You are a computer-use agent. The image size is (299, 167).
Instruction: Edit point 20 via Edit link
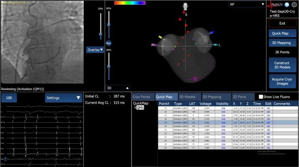pos(268,126)
